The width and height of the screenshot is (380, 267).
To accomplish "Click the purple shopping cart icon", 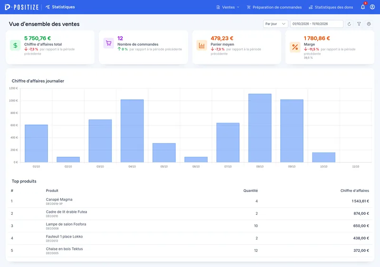I will [x=109, y=43].
